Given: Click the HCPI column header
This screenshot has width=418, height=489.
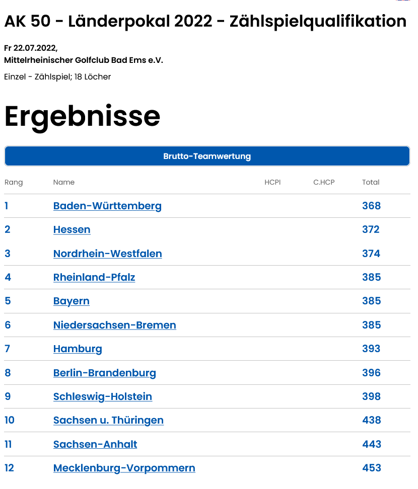Looking at the screenshot, I should tap(272, 183).
